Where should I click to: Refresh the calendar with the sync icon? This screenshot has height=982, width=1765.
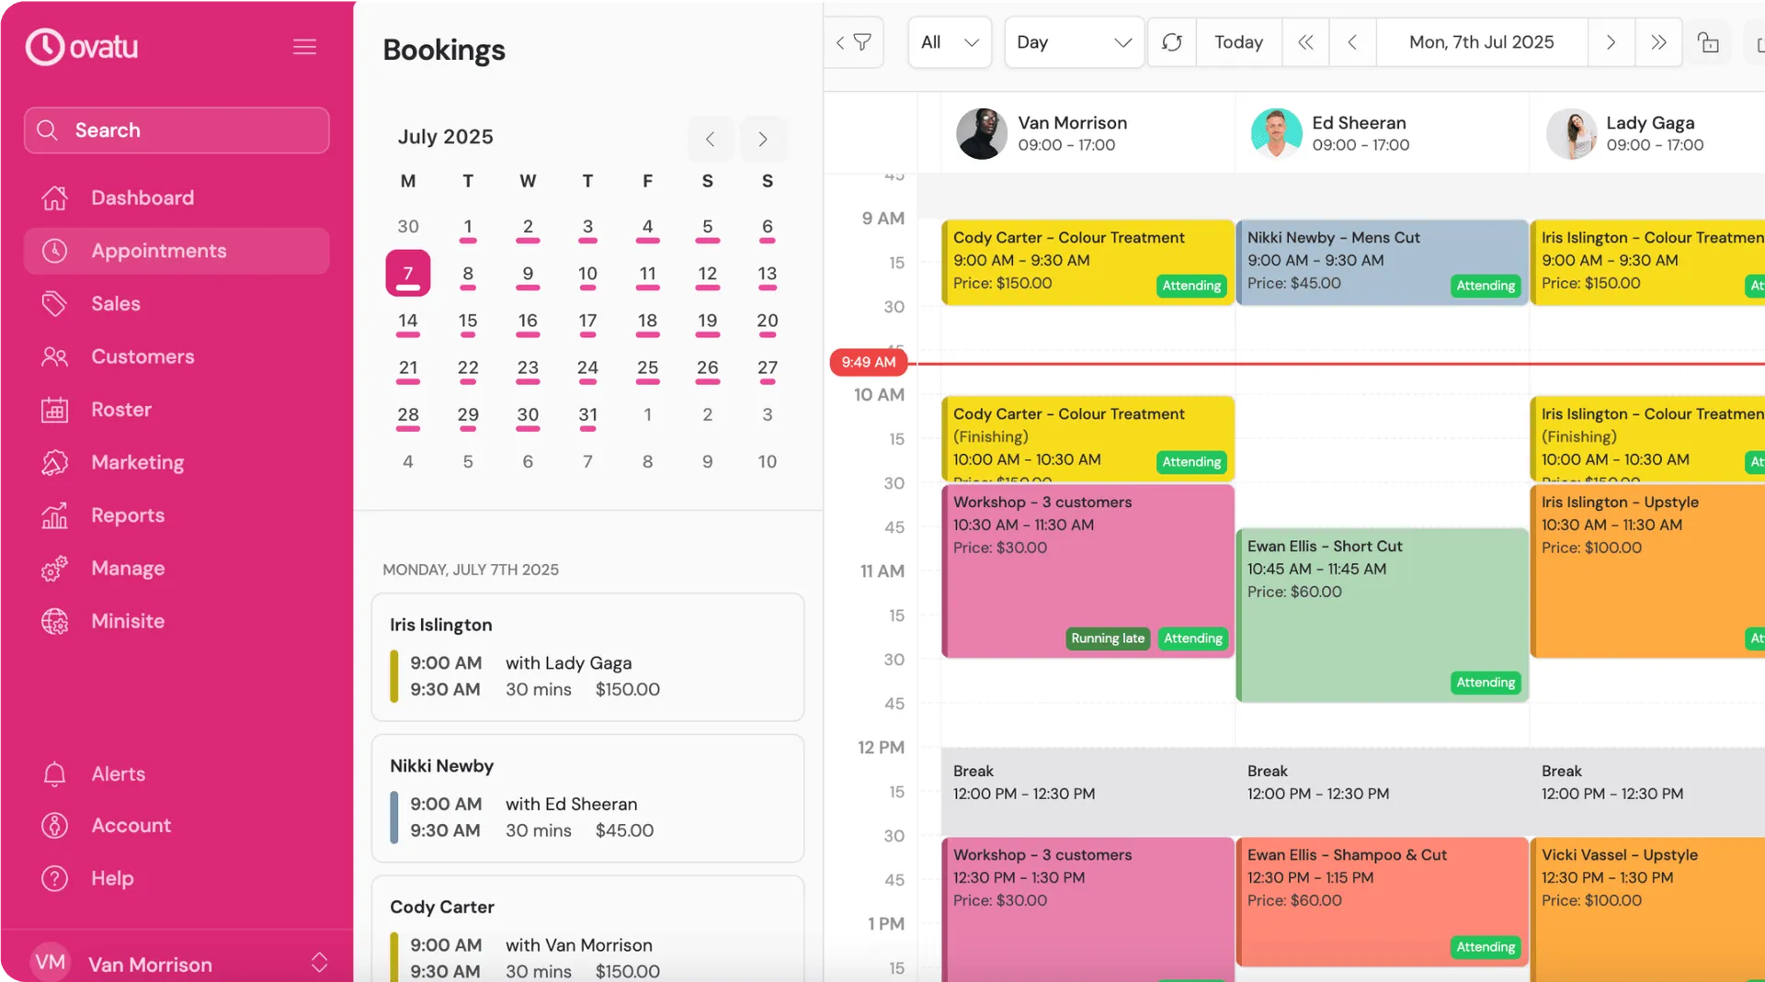1170,41
